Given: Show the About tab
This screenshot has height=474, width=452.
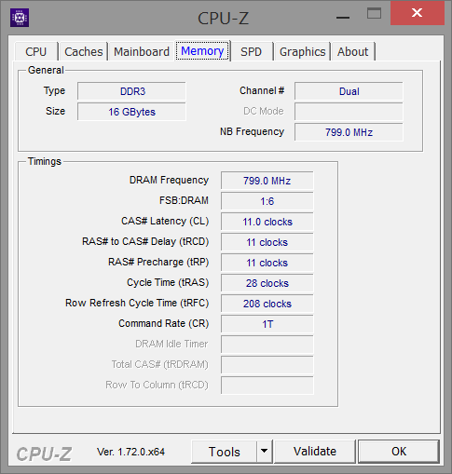Looking at the screenshot, I should point(353,51).
